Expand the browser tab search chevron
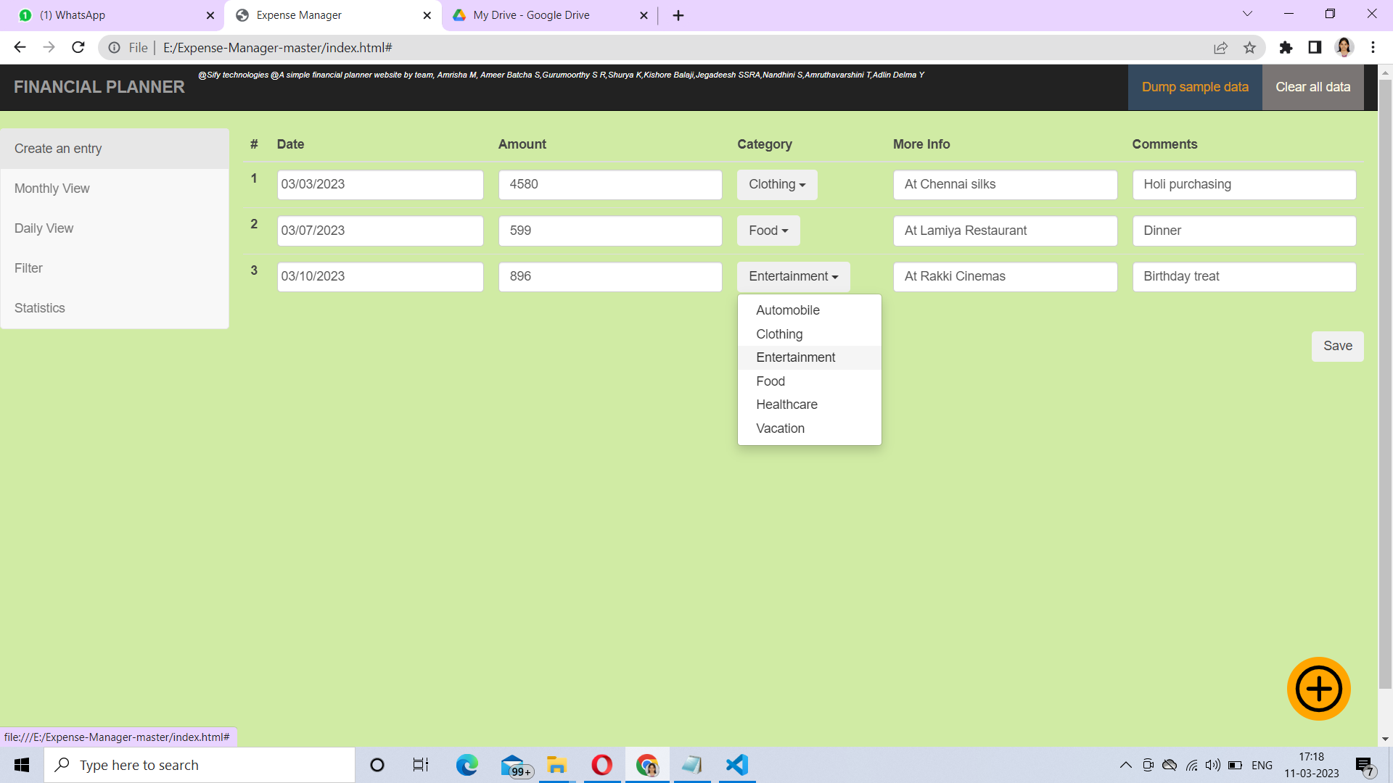Image resolution: width=1393 pixels, height=783 pixels. pos(1246,14)
